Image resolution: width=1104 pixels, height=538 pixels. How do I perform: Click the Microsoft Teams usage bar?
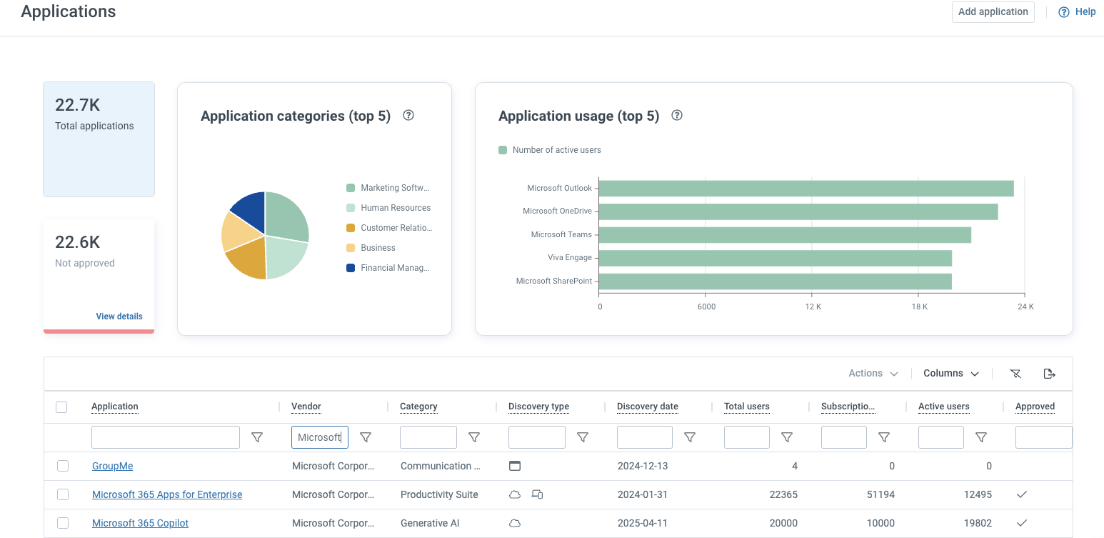[785, 235]
